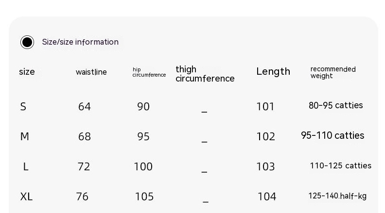The width and height of the screenshot is (385, 213).
Task: Choose the XL size row label
Action: point(26,197)
